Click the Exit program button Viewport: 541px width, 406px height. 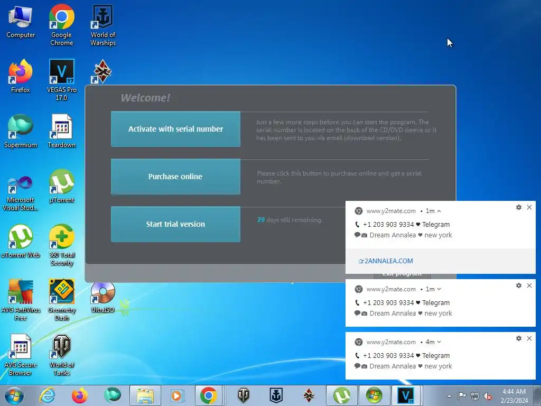click(x=402, y=274)
